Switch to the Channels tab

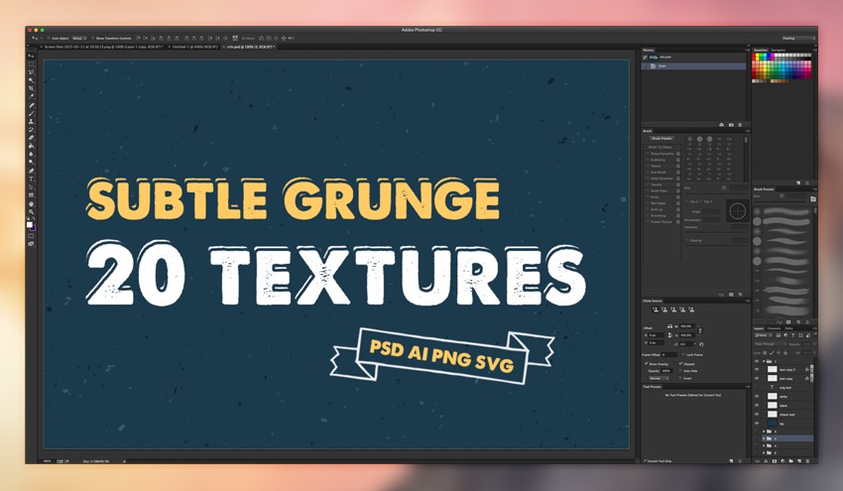point(775,328)
